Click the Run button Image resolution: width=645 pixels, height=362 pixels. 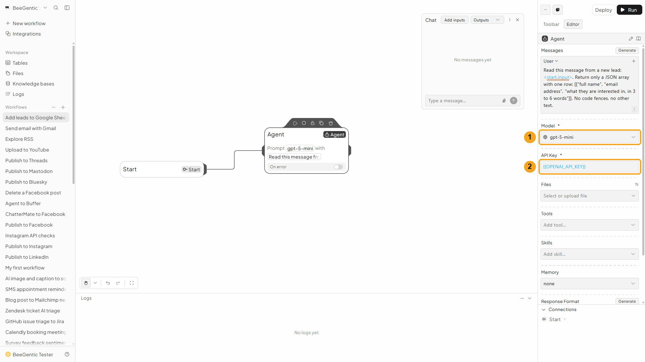click(x=629, y=10)
